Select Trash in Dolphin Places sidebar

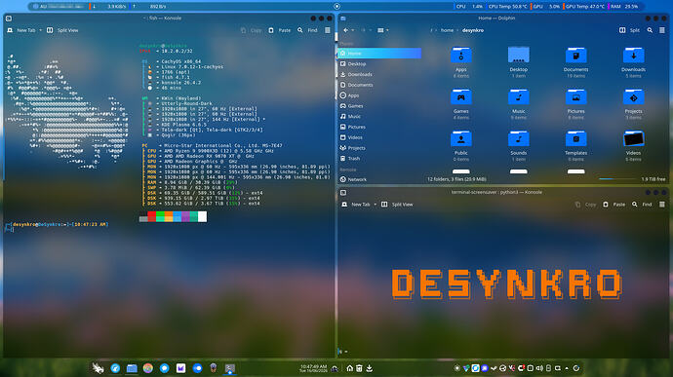(x=379, y=158)
